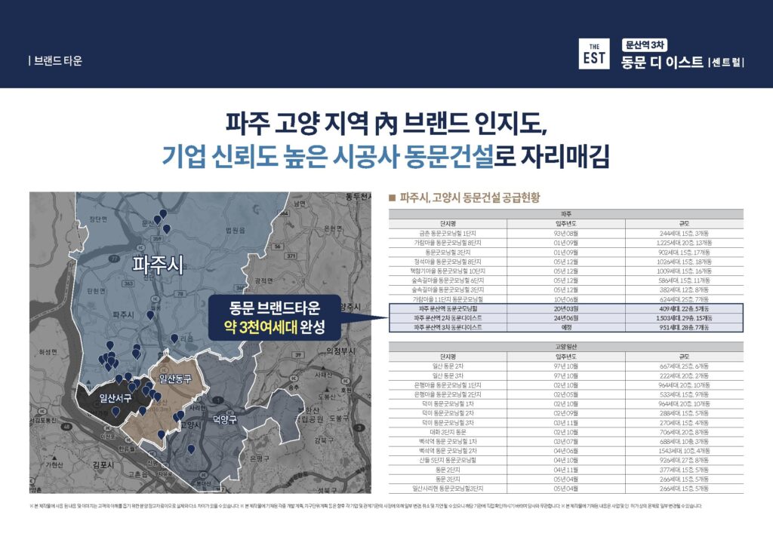Viewport: 773px width, 533px height.
Task: Click the 탄현면 map label
Action: tap(96, 291)
